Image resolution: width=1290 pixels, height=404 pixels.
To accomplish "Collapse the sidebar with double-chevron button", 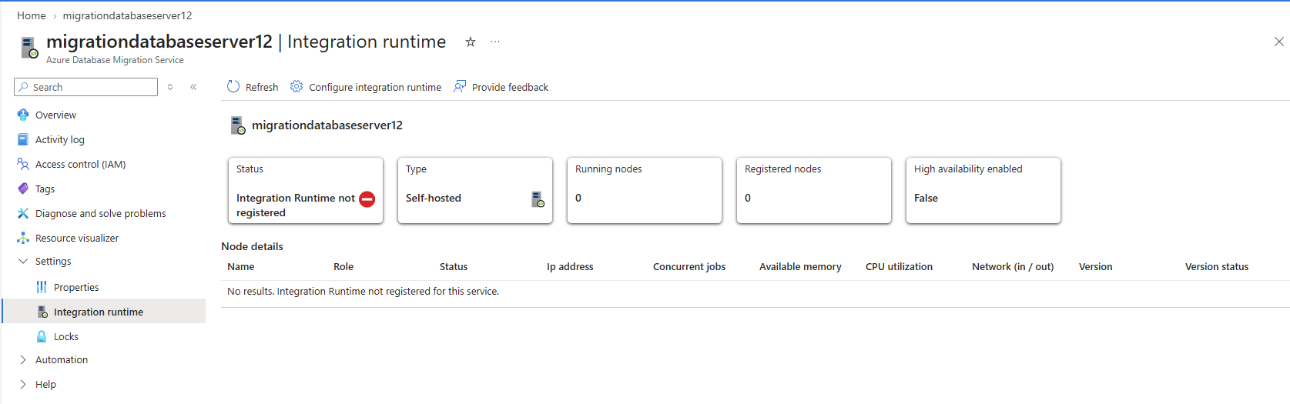I will click(x=193, y=87).
